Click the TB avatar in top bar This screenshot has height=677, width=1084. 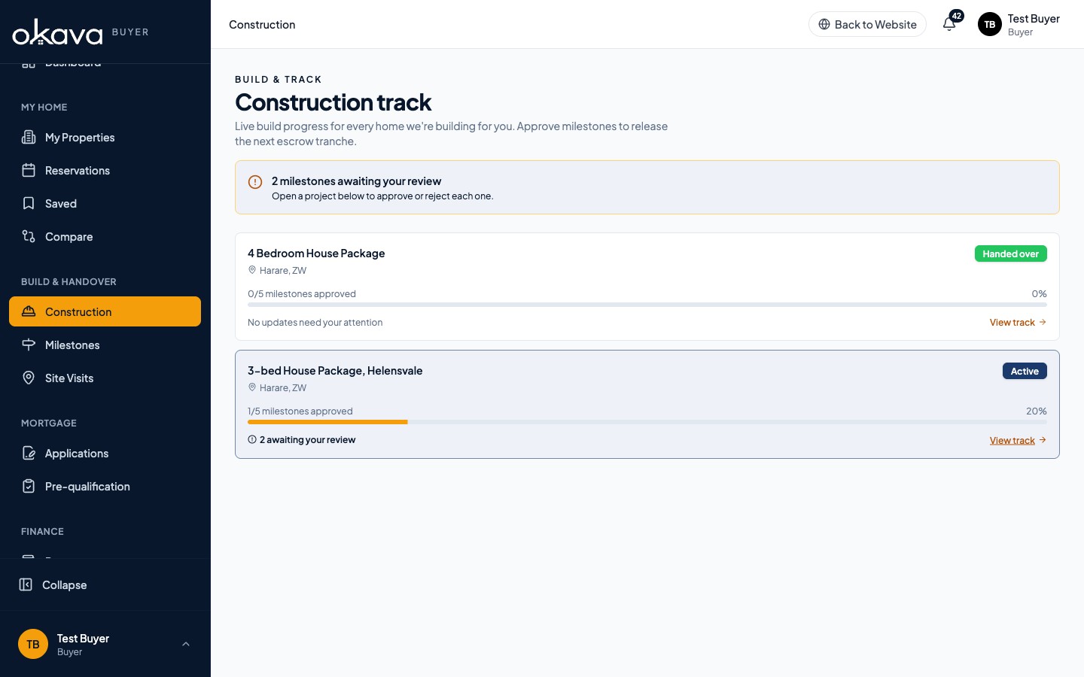click(990, 24)
